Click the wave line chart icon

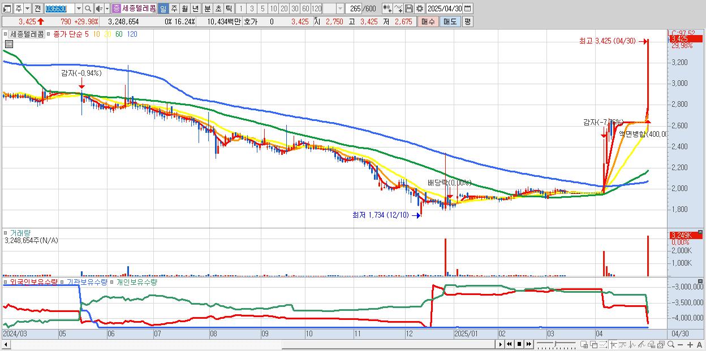point(632,344)
